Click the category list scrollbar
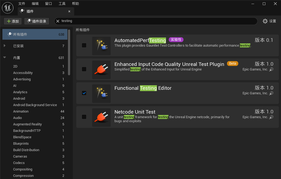Viewport: 281px width, 179px height. pos(69,53)
